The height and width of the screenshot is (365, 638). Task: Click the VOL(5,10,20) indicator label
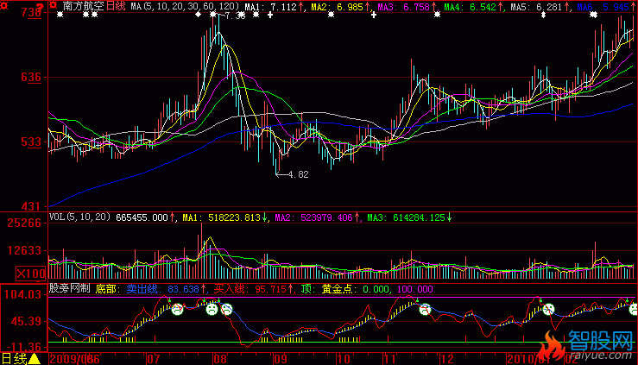79,217
